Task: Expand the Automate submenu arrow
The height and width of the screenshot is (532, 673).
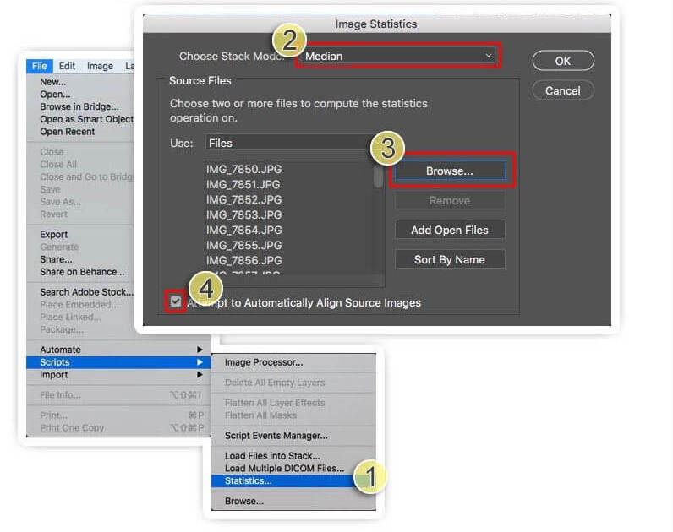Action: coord(200,350)
